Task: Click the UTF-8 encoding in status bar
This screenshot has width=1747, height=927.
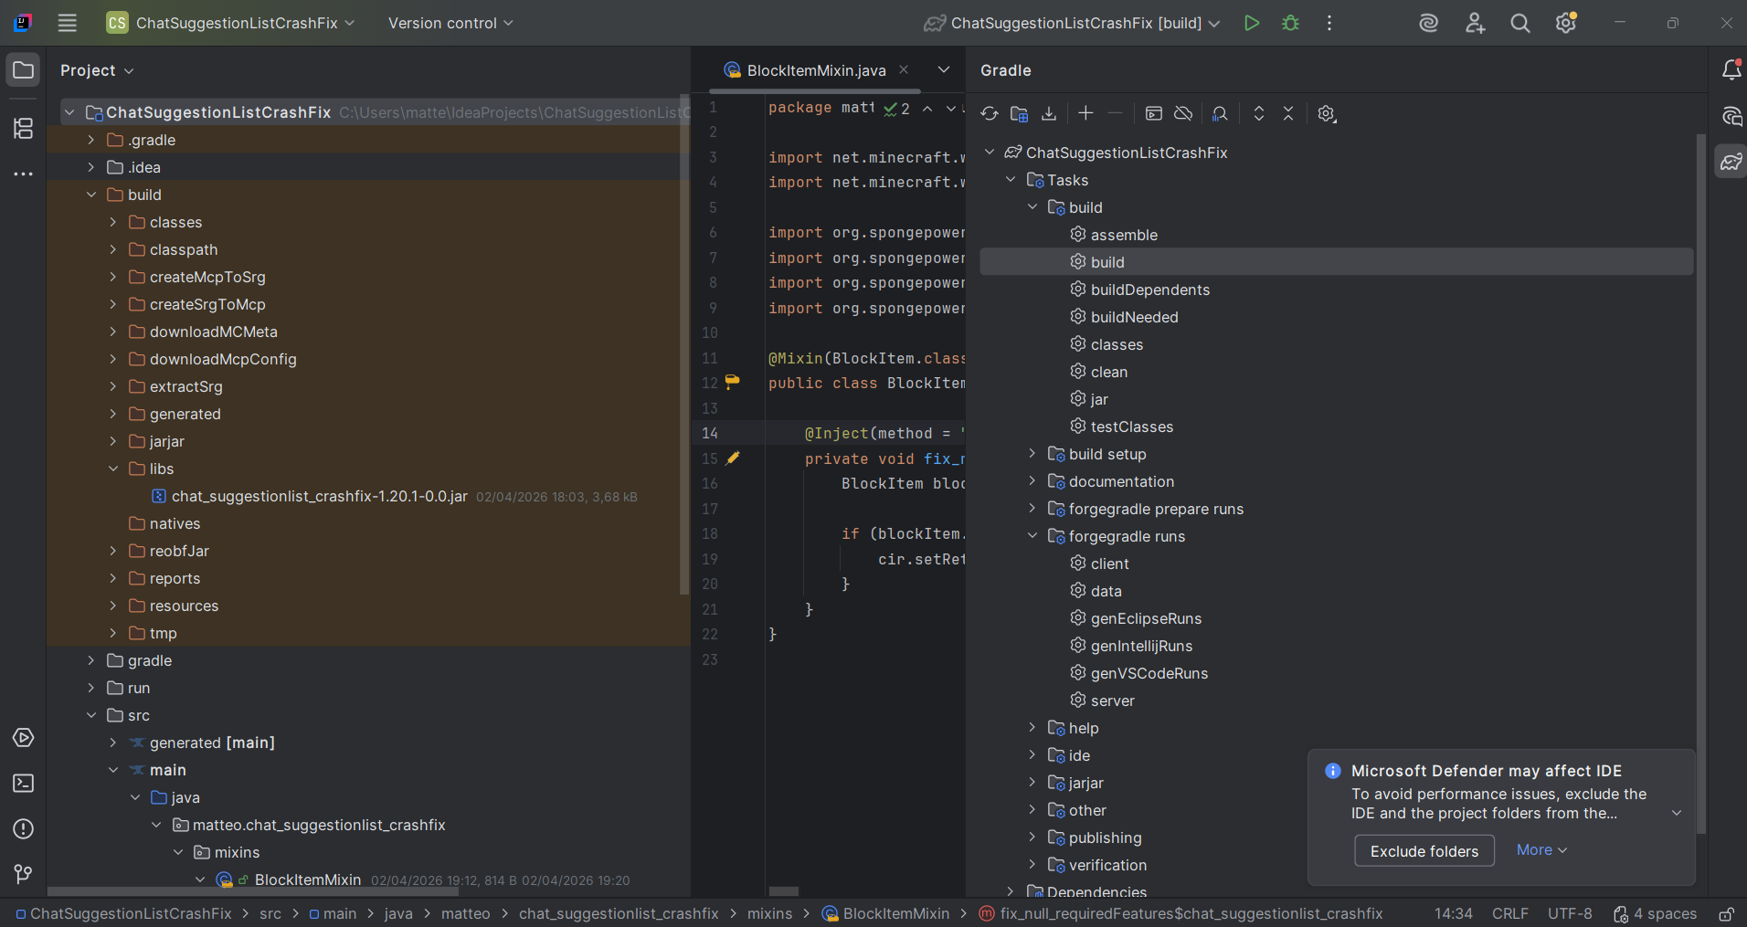Action: (1570, 913)
